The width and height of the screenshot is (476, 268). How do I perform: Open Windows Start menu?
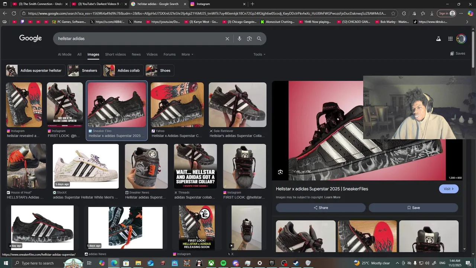[x=5, y=263]
